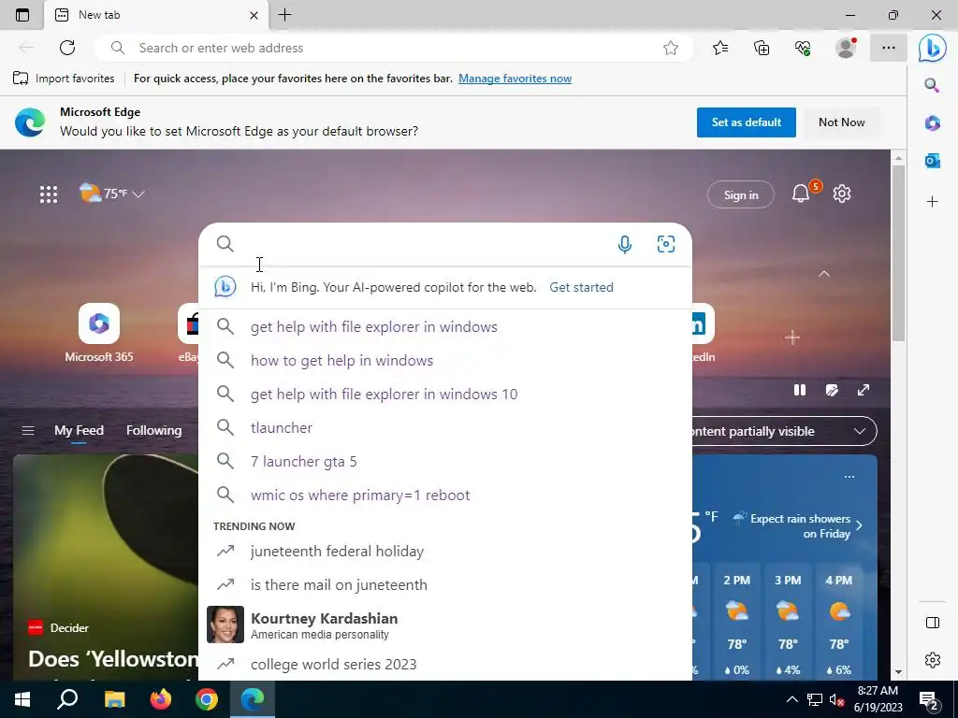The height and width of the screenshot is (718, 958).
Task: Toggle sidebar visibility icon at bottom
Action: tap(933, 623)
